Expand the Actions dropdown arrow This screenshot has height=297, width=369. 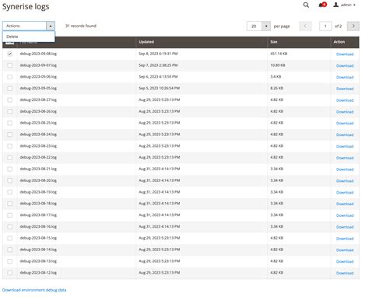pos(51,26)
